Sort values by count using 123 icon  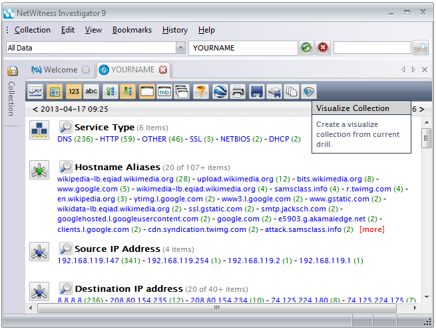(74, 92)
